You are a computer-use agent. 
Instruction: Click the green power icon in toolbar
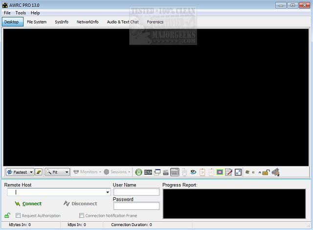click(x=138, y=172)
